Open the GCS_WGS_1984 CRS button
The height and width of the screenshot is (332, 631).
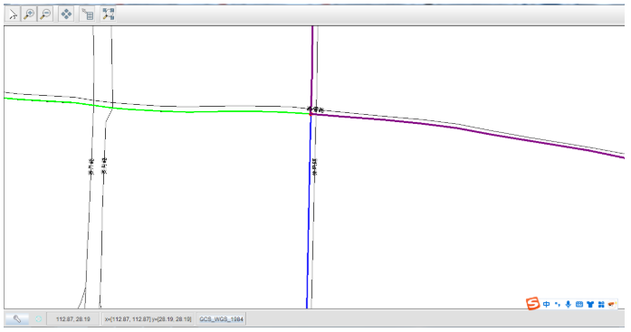(221, 319)
